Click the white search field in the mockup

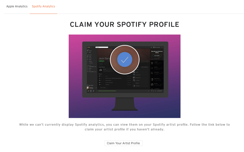tap(102, 47)
